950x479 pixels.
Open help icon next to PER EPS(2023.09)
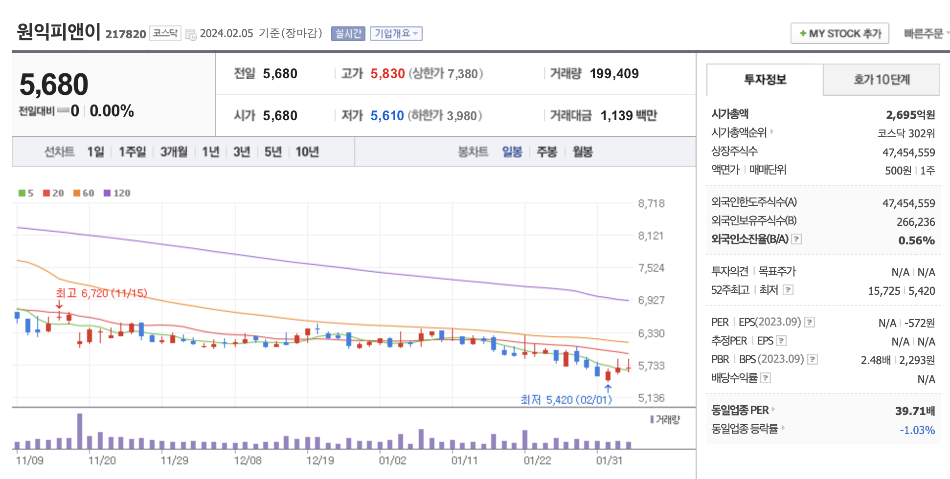(x=810, y=322)
